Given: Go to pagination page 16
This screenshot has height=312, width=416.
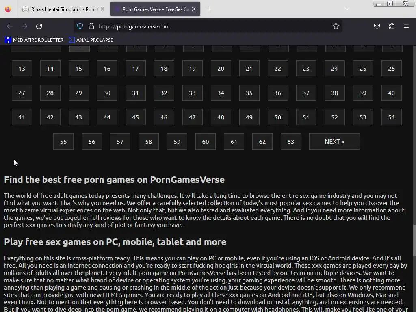Looking at the screenshot, I should 107,68.
